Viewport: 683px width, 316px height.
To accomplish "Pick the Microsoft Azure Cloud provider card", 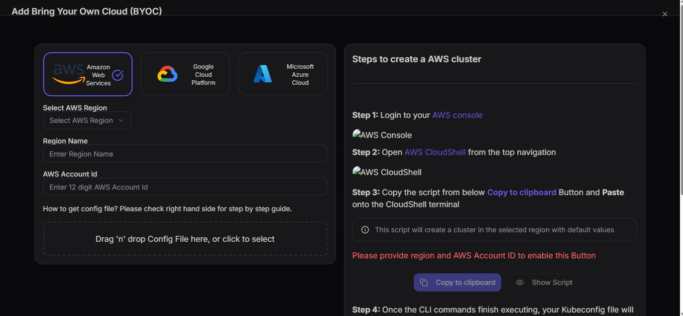I will pyautogui.click(x=283, y=74).
